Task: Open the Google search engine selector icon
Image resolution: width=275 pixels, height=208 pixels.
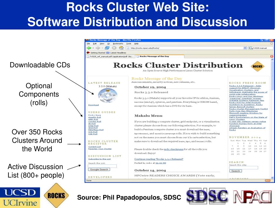Action: [251, 48]
